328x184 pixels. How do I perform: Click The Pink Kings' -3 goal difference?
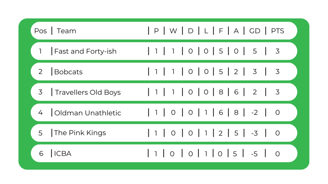(254, 133)
